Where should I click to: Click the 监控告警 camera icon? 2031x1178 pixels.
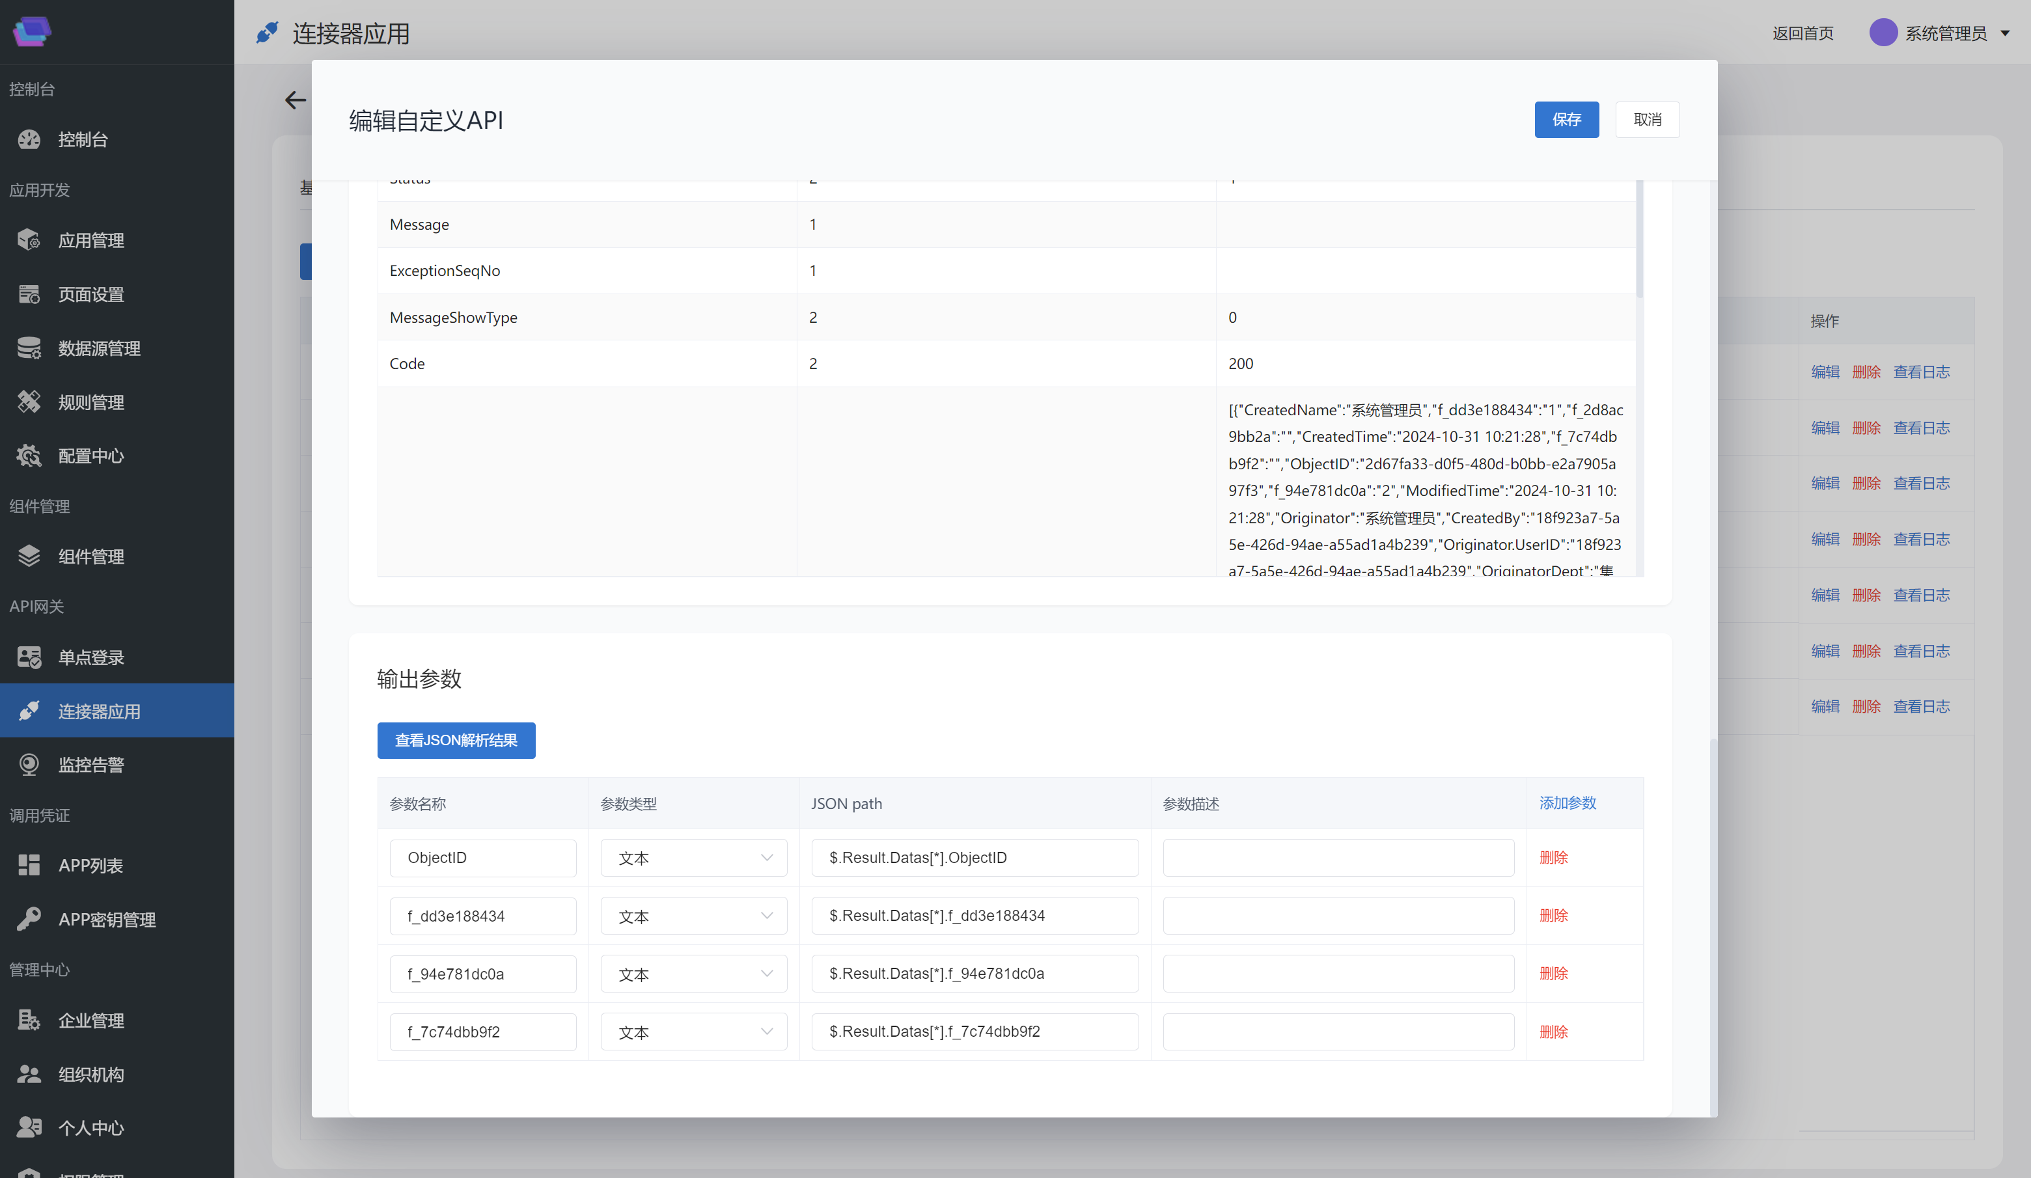29,765
